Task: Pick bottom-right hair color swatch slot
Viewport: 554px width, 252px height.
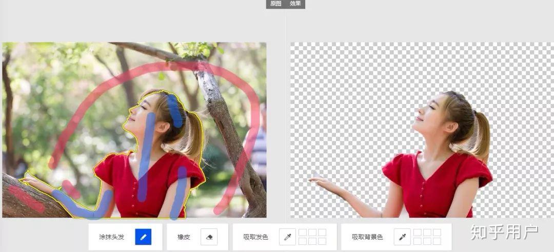Action: click(322, 241)
